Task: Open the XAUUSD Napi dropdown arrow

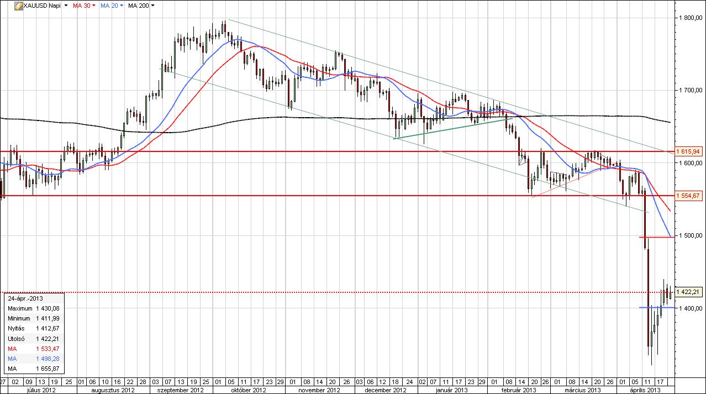Action: [66, 6]
